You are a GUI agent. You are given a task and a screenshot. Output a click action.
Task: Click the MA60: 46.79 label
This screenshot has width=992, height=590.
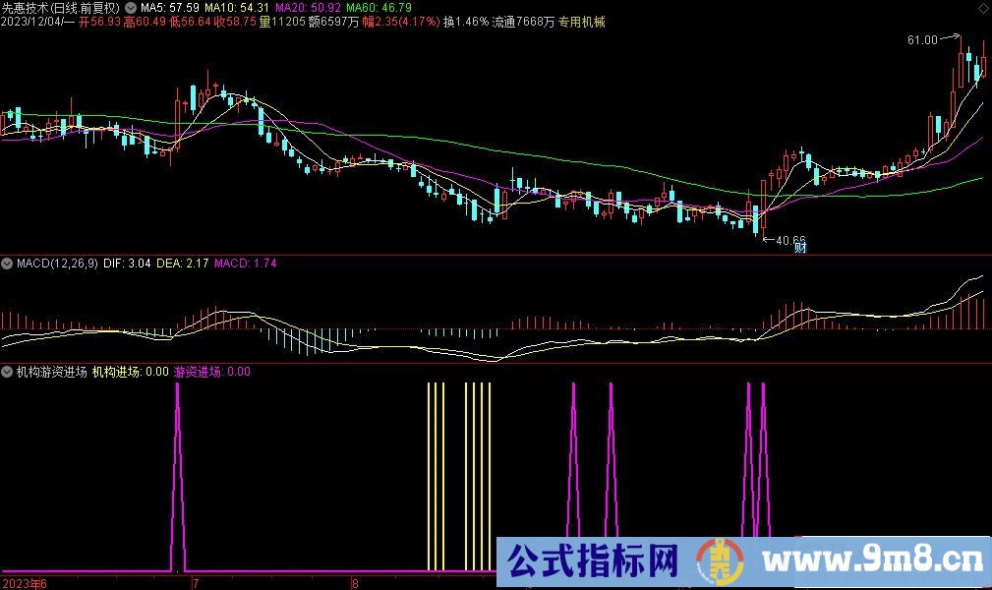click(379, 8)
